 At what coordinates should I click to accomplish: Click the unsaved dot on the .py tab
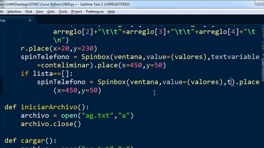click(x=30, y=20)
